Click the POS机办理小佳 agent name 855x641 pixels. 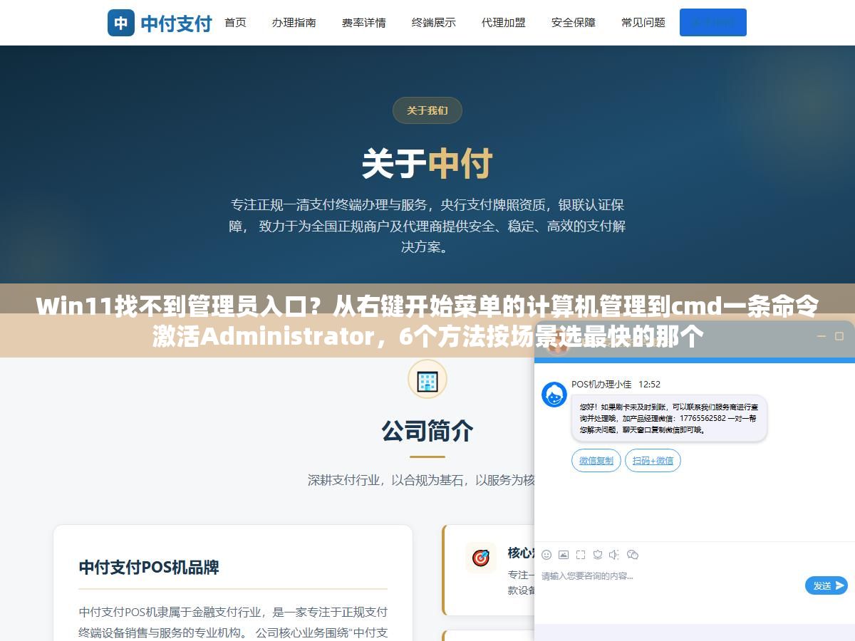601,384
